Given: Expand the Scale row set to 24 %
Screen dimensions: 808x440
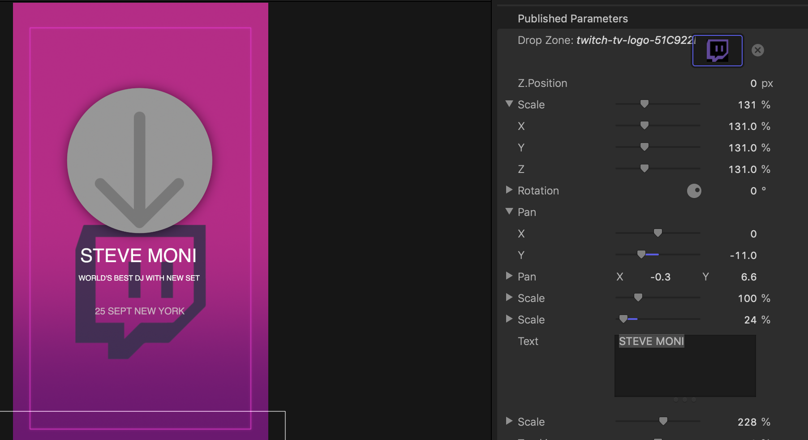Looking at the screenshot, I should tap(509, 319).
